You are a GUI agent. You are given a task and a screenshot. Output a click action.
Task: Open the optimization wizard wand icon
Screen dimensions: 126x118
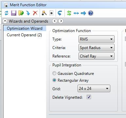44,13
